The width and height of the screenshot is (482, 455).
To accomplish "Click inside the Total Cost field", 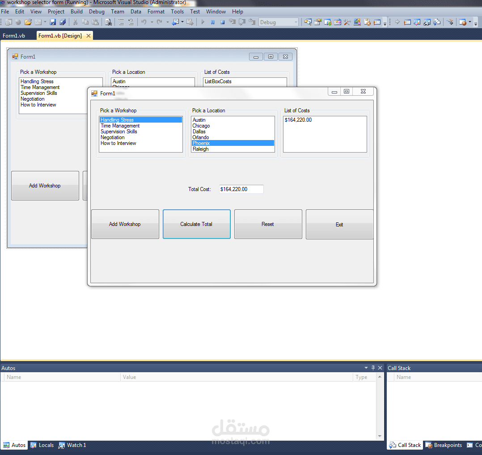I will click(241, 189).
